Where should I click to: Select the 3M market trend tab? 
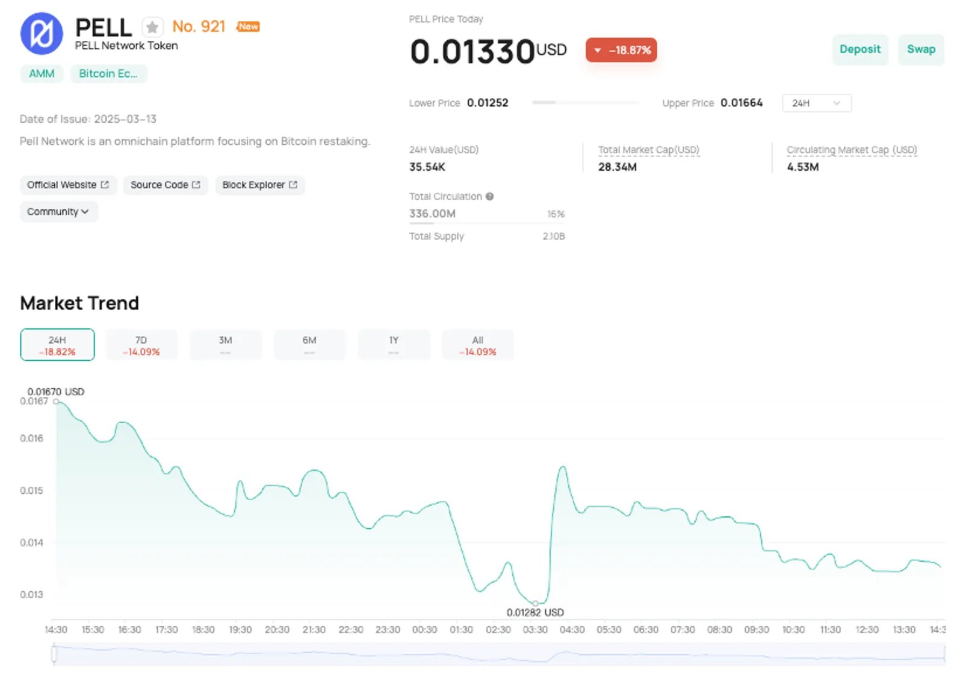(x=226, y=345)
